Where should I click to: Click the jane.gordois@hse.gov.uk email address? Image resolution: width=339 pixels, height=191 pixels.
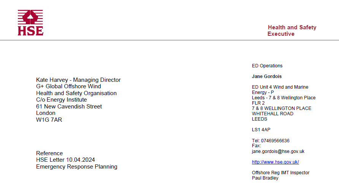(x=278, y=151)
